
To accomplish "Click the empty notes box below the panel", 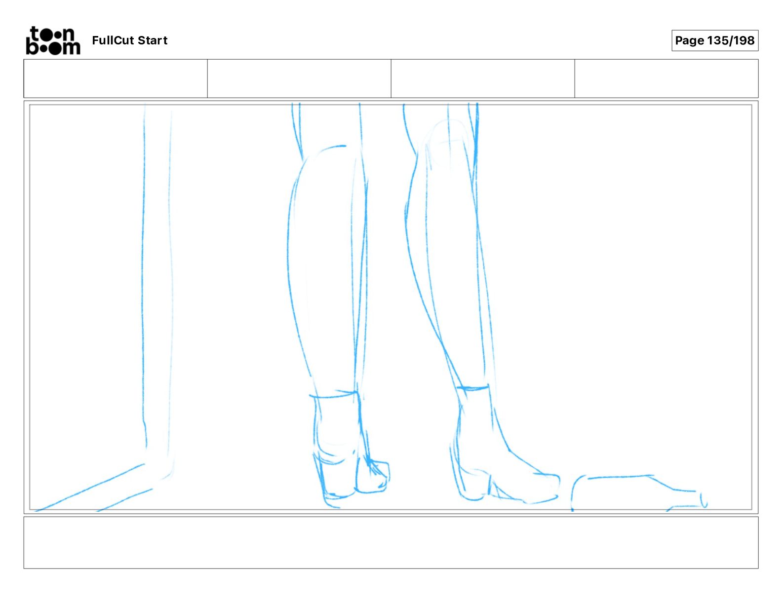I will (x=391, y=542).
